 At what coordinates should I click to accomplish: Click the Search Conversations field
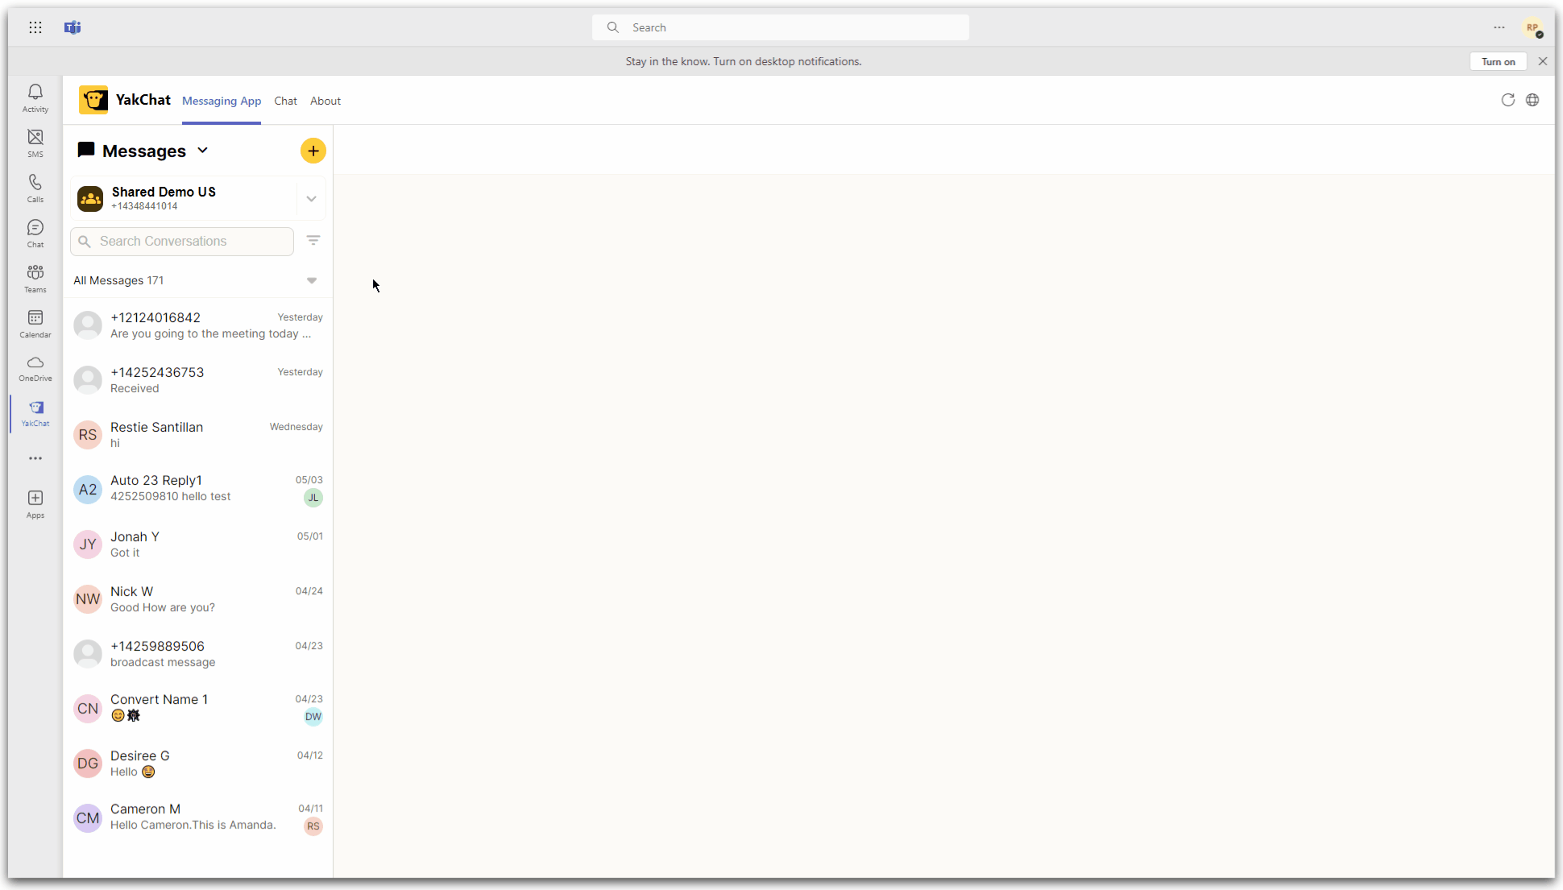(182, 242)
